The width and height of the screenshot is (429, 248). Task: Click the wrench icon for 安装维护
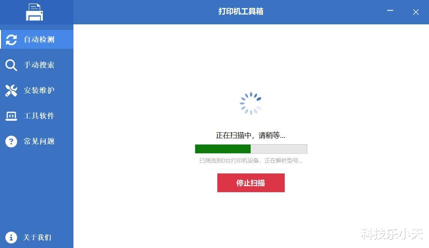11,91
